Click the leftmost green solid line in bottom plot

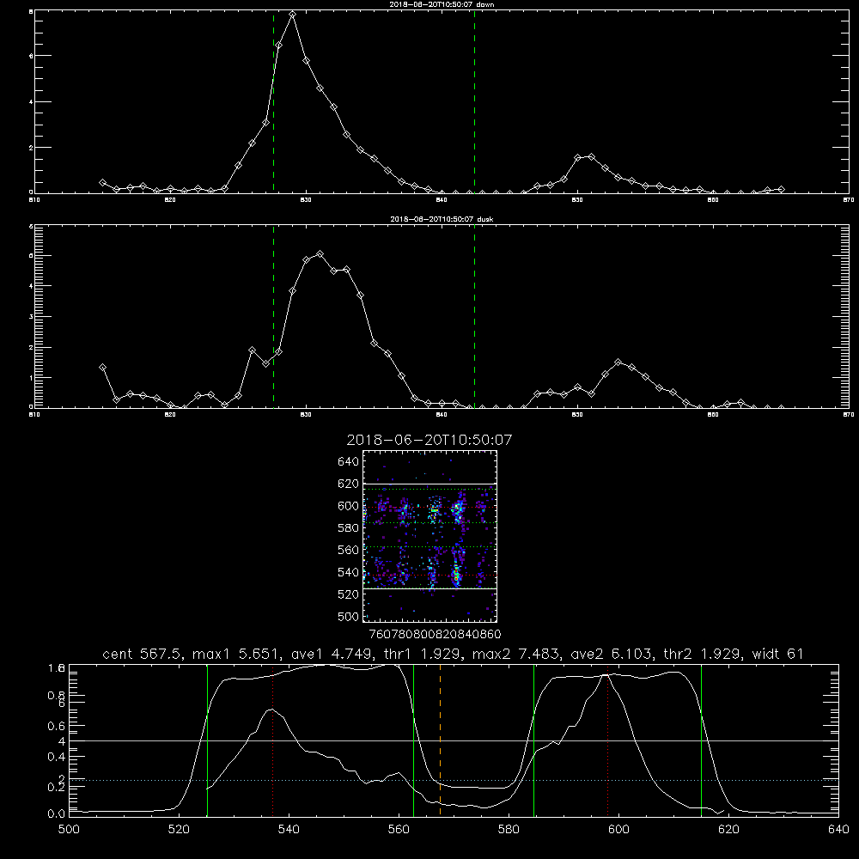(x=207, y=740)
